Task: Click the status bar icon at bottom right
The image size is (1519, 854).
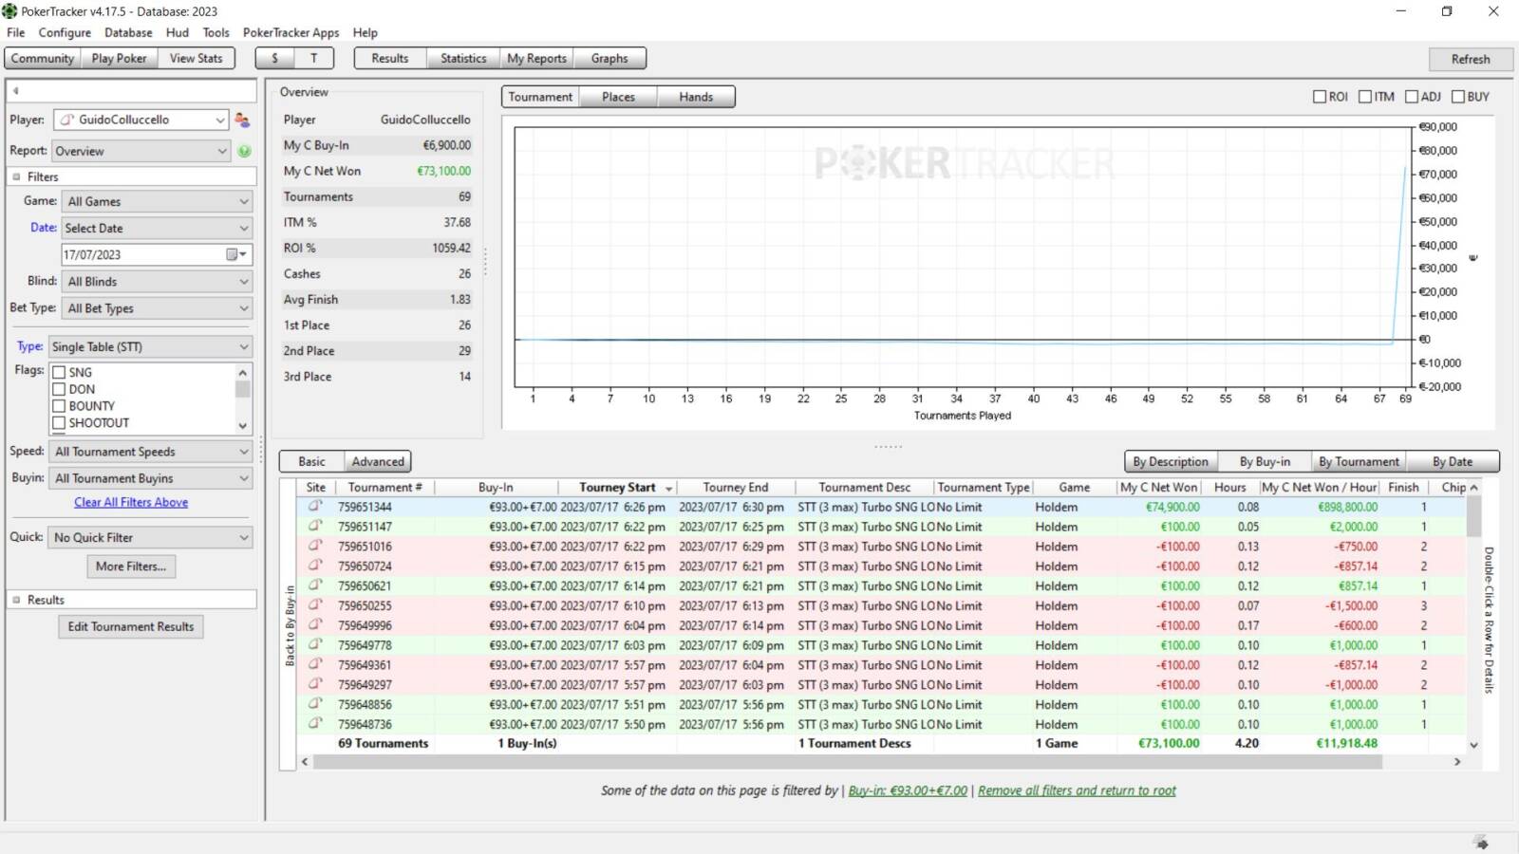Action: pyautogui.click(x=1481, y=842)
